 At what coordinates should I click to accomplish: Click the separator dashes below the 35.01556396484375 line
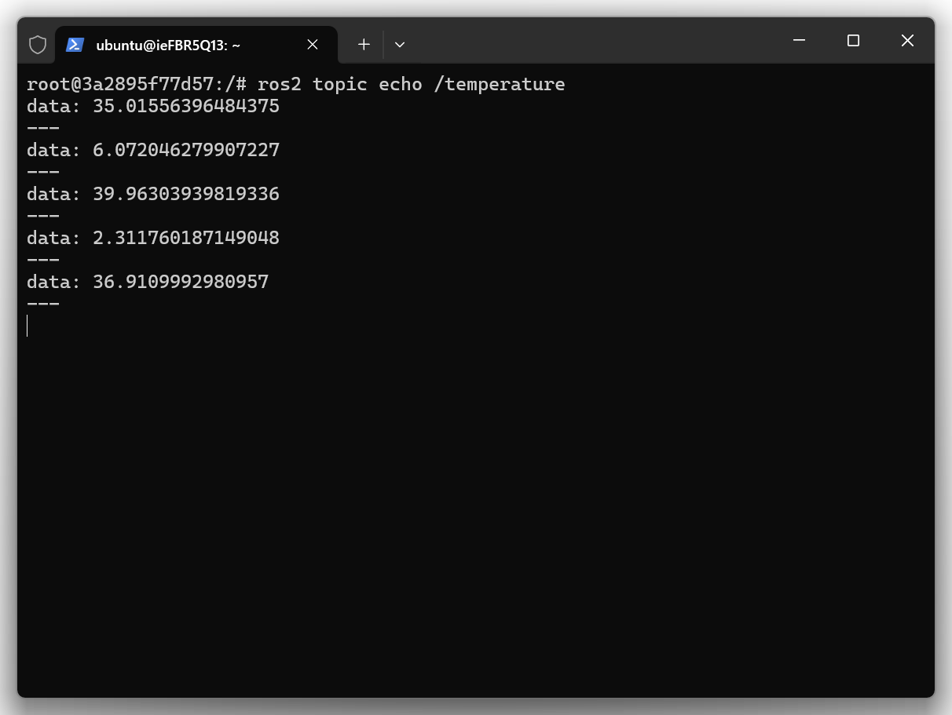[x=43, y=128]
